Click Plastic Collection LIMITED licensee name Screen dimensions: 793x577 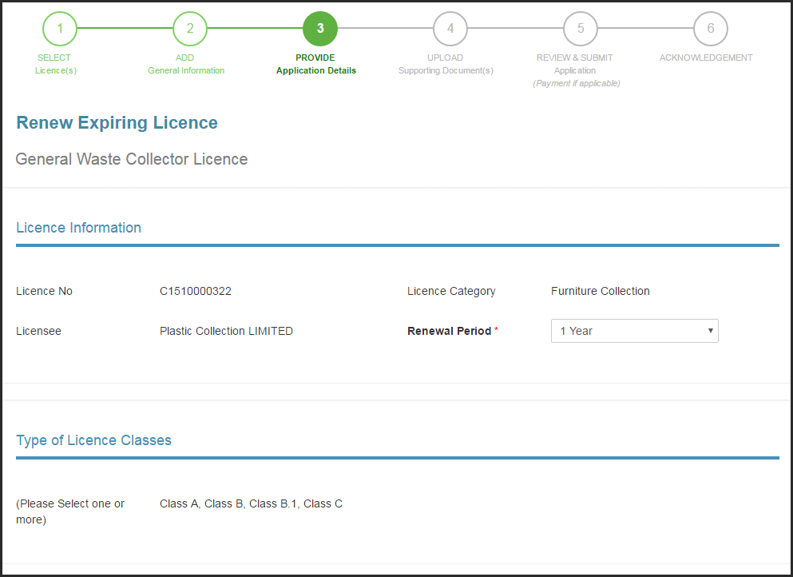(x=226, y=331)
